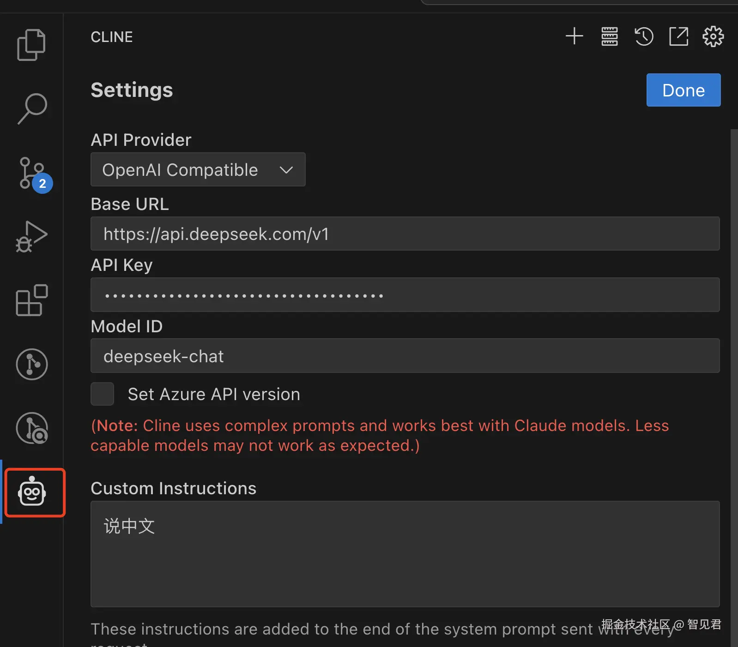Click the Cline settings gear icon
738x647 pixels.
tap(713, 36)
